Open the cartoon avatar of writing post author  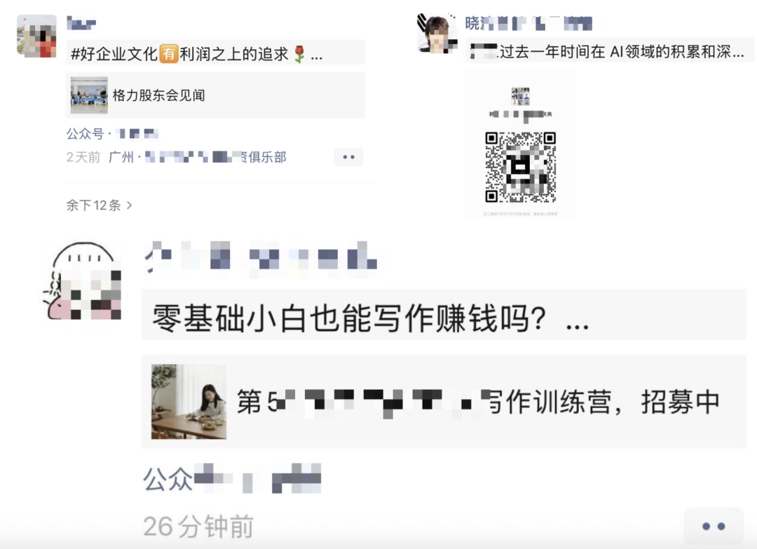click(82, 281)
